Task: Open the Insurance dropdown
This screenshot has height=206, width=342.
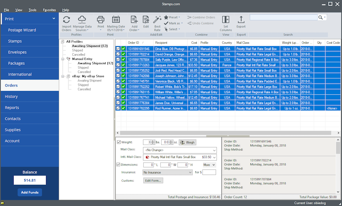Action: [168, 172]
